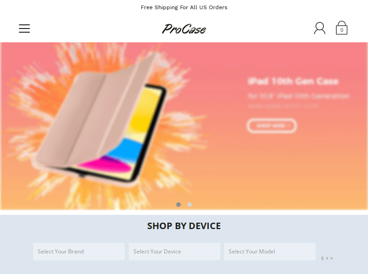Select the first carousel slide dot
This screenshot has height=276, width=368.
tap(178, 205)
